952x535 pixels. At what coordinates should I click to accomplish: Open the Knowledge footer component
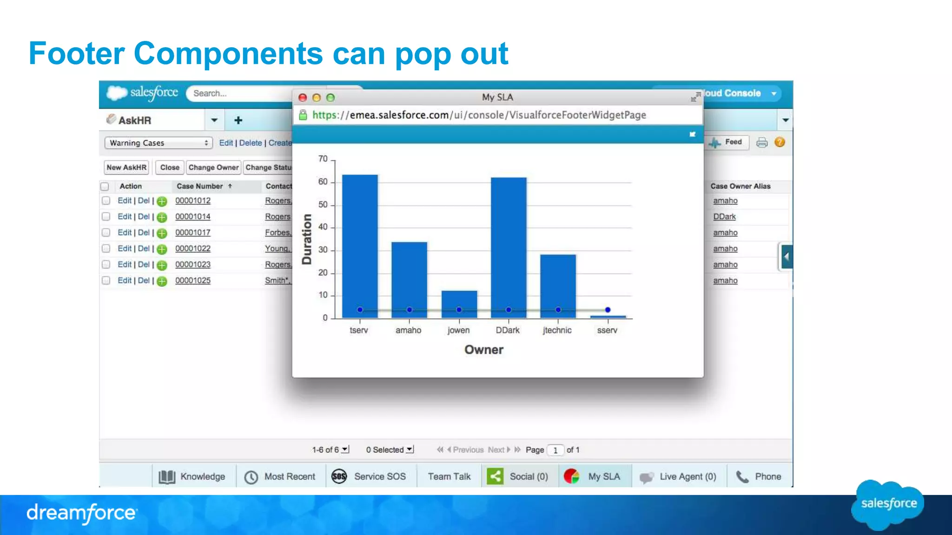pyautogui.click(x=192, y=476)
